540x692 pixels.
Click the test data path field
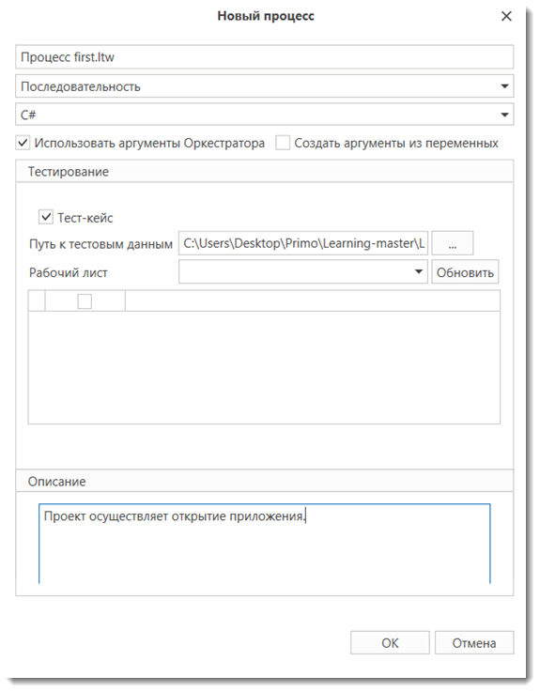tap(303, 243)
